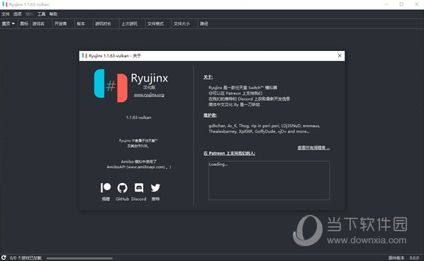Sort by the 图标 column header
This screenshot has width=424, height=261.
coord(24,24)
